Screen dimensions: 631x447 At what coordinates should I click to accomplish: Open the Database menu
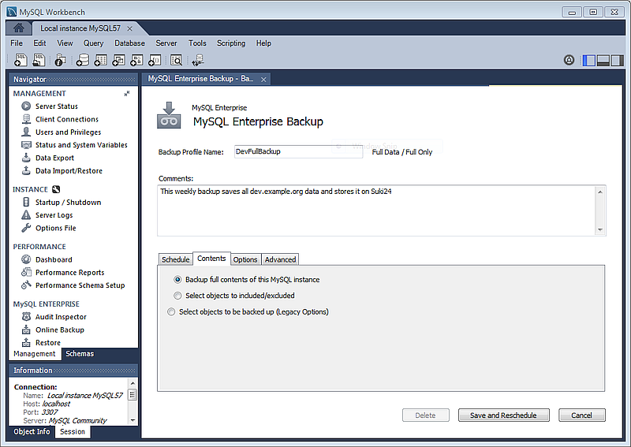(129, 43)
